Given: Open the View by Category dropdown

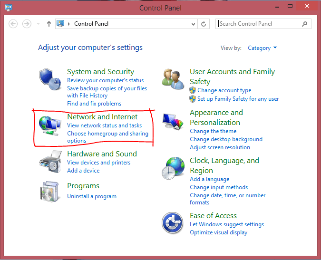Looking at the screenshot, I should click(x=262, y=48).
